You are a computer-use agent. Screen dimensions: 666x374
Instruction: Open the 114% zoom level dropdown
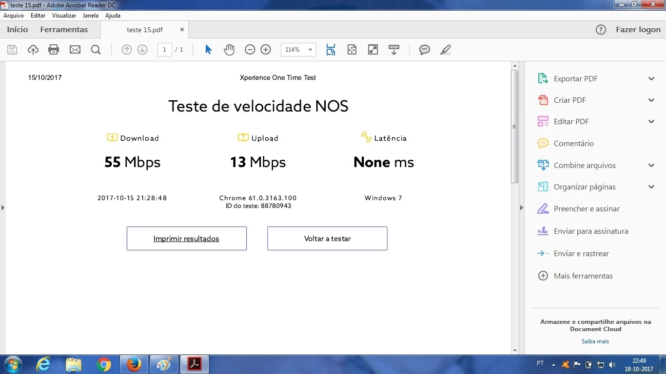[x=310, y=50]
